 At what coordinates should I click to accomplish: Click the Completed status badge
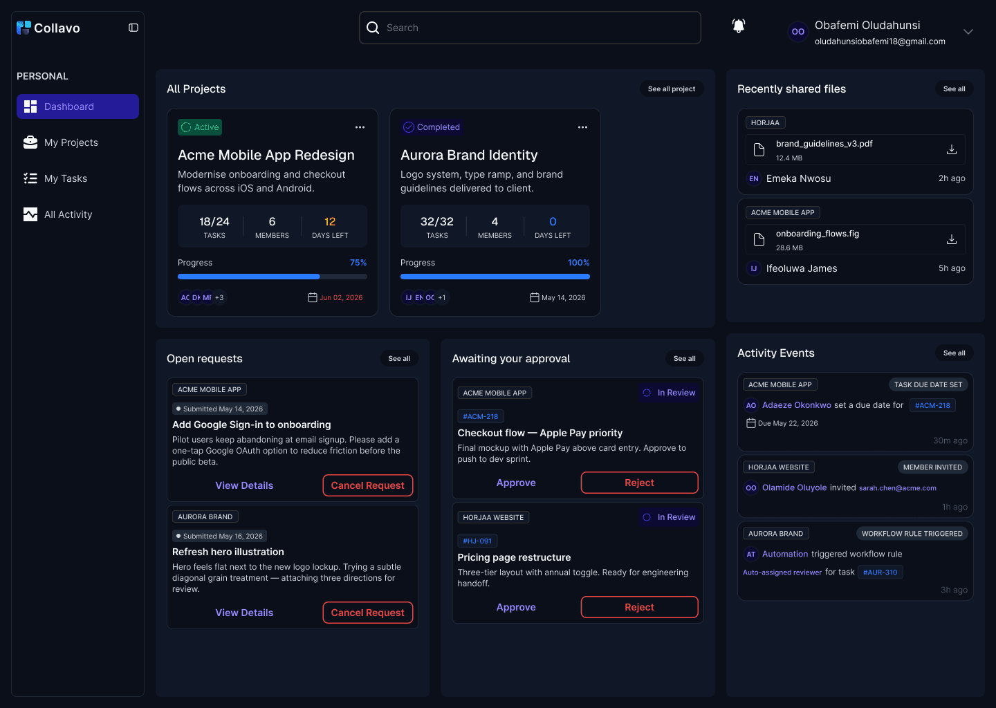(432, 127)
